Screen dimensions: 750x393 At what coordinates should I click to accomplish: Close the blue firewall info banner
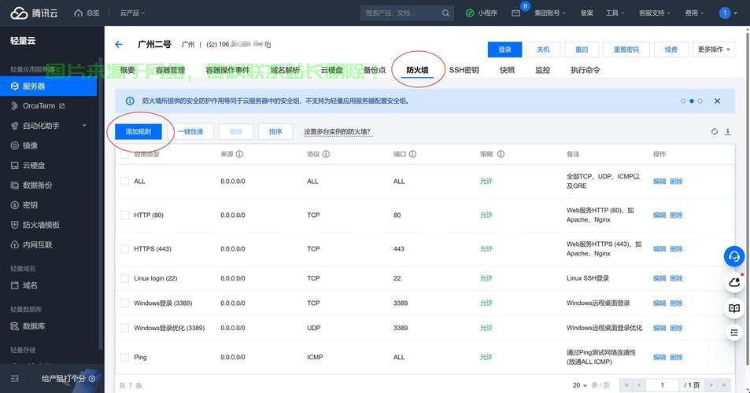717,101
